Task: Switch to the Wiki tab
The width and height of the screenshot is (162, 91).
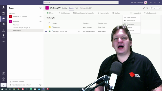Action: pos(77,8)
